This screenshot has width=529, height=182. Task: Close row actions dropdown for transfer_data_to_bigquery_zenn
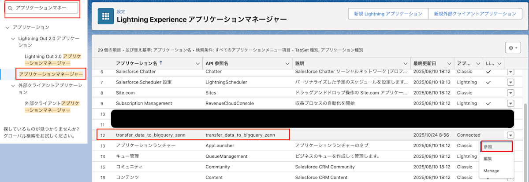(x=510, y=135)
